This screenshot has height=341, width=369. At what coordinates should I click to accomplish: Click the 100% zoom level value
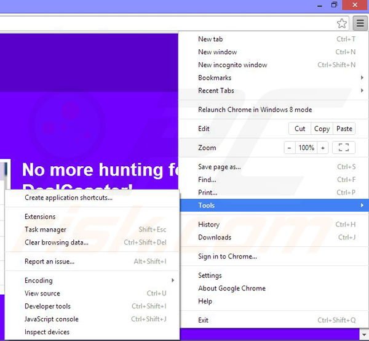click(x=306, y=148)
